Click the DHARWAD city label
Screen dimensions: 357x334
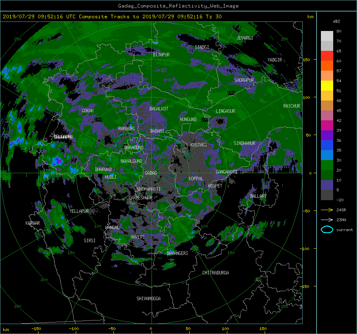click(103, 170)
